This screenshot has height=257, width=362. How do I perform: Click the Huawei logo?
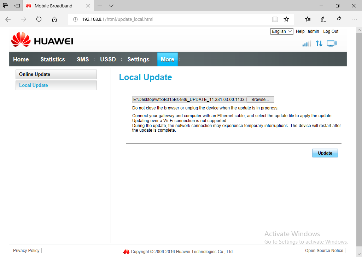tap(42, 40)
